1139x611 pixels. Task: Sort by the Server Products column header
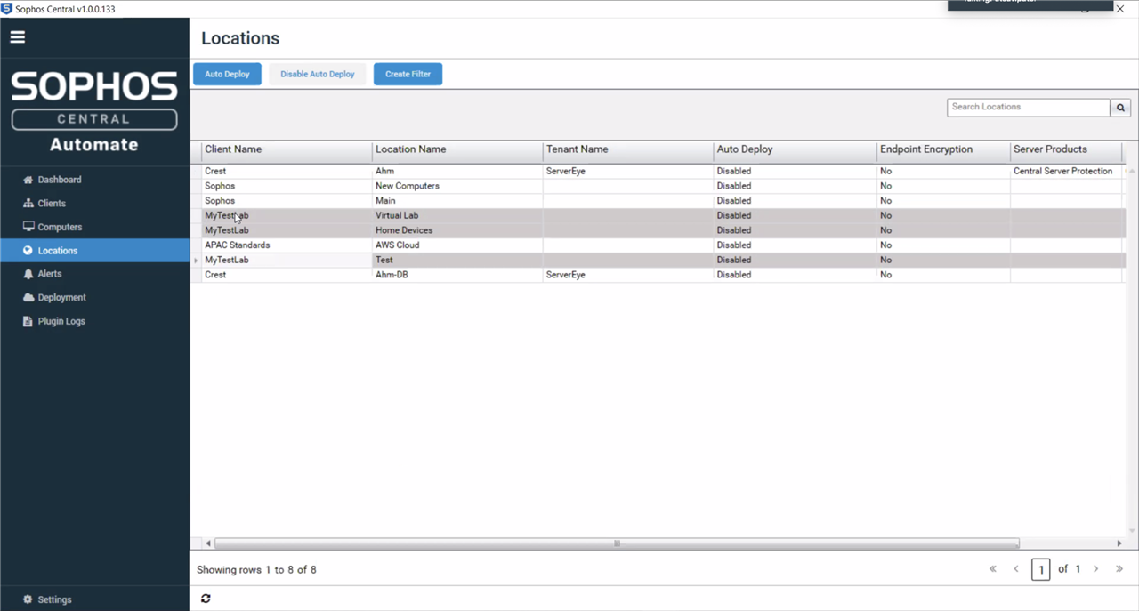[x=1066, y=150]
